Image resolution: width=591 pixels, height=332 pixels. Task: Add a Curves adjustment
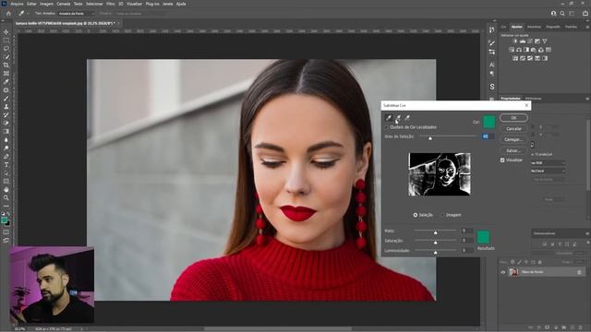coord(530,41)
